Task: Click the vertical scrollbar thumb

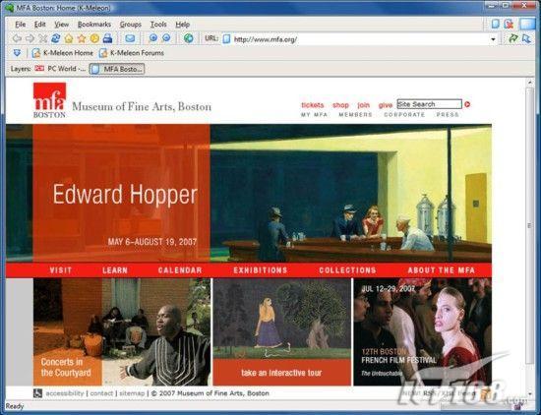Action: (x=530, y=225)
